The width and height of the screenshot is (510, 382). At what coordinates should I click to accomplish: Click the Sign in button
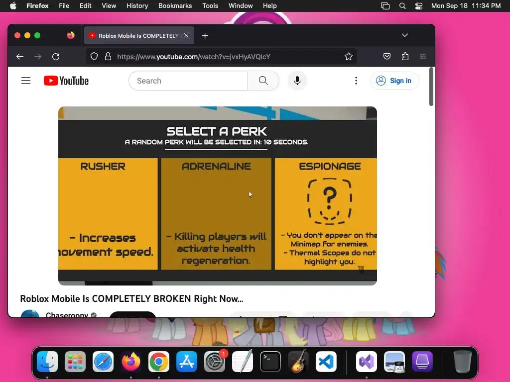394,81
